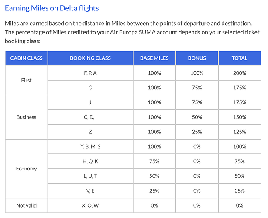
Task: Select the Economy cabin class cell
Action: [x=26, y=168]
